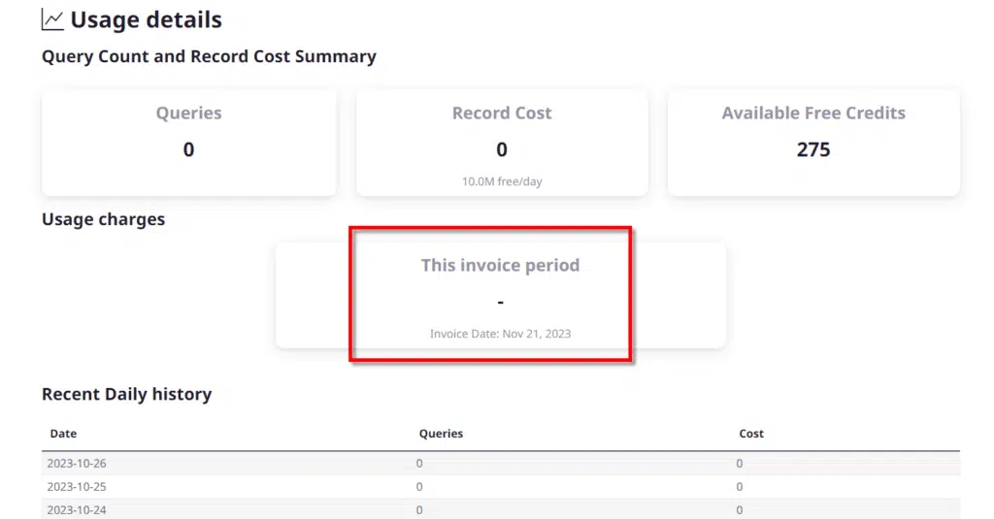Click the chart icon beside Usage details
994x519 pixels.
(52, 19)
